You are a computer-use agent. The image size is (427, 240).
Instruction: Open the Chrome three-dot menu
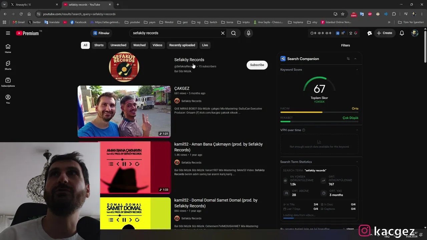(422, 14)
